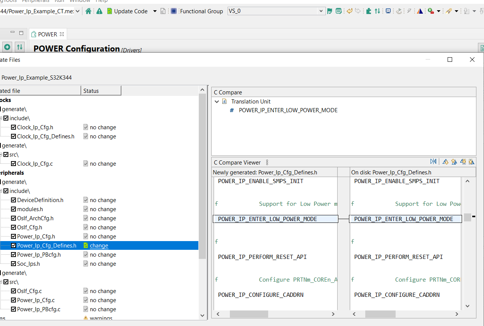Screen dimensions: 484x326
Task: Click the debug bug toolbar icon
Action: coord(431,11)
